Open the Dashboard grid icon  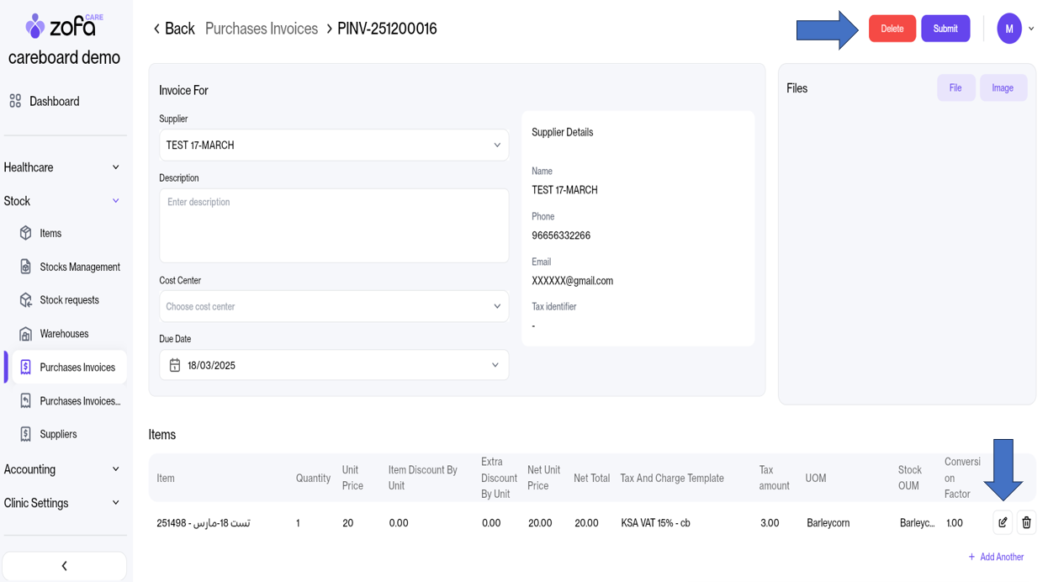(x=15, y=101)
